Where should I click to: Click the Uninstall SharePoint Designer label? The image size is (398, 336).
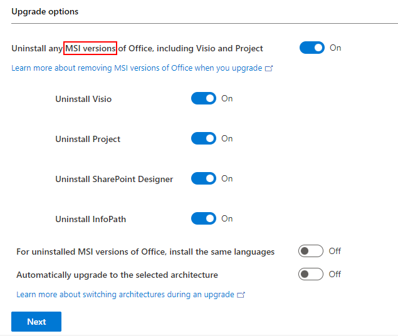(114, 179)
